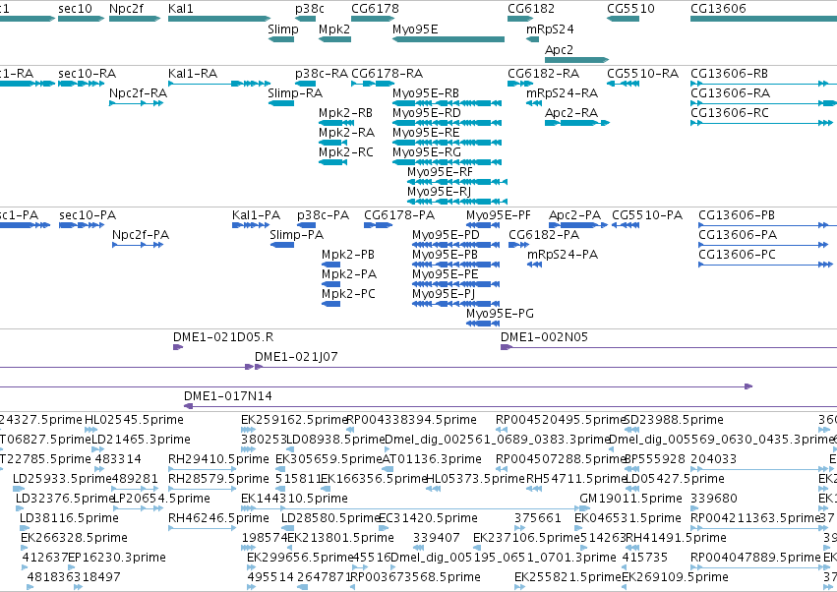Open EST SD23988.5prime

674,420
